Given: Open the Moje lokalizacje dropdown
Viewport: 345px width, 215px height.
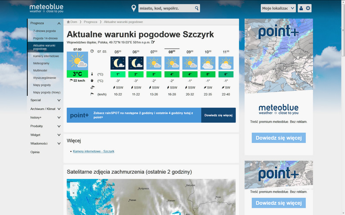Looking at the screenshot, I should (278, 8).
